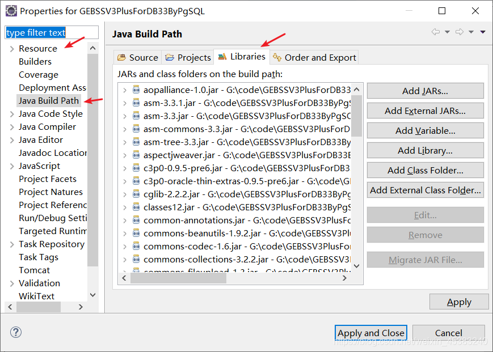The image size is (493, 352).
Task: Select Tomcat in the properties tree
Action: click(x=34, y=270)
